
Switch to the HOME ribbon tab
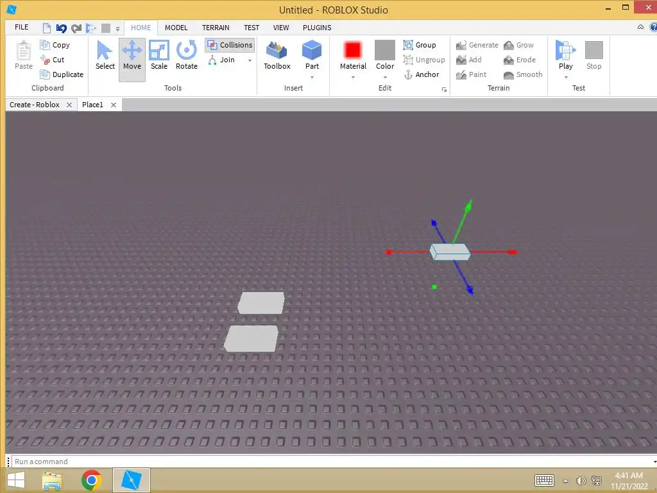pos(141,28)
